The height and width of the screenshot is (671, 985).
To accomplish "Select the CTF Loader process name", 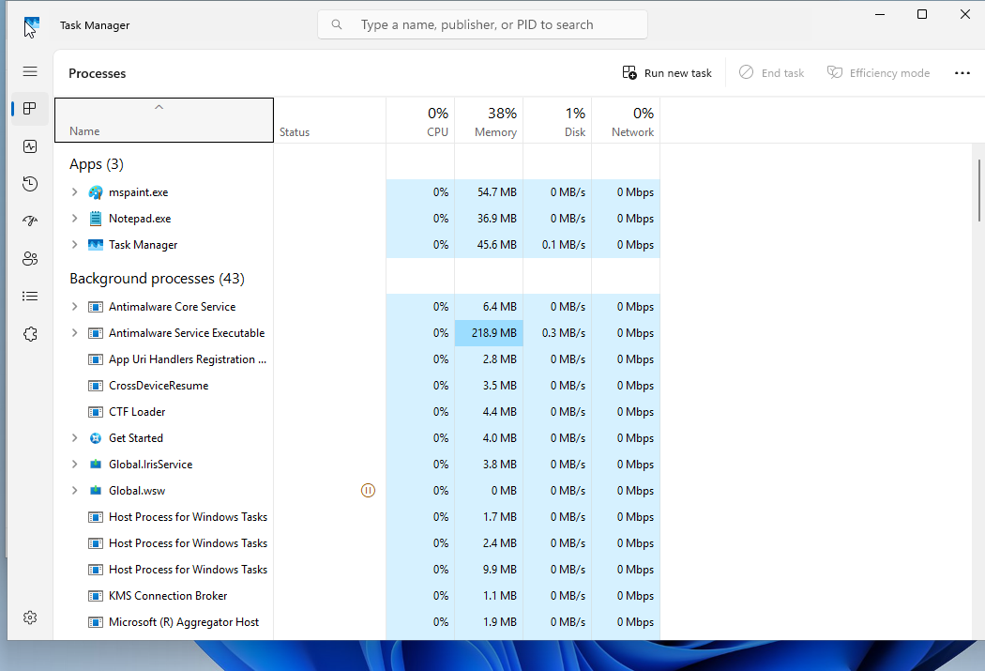I will (137, 412).
